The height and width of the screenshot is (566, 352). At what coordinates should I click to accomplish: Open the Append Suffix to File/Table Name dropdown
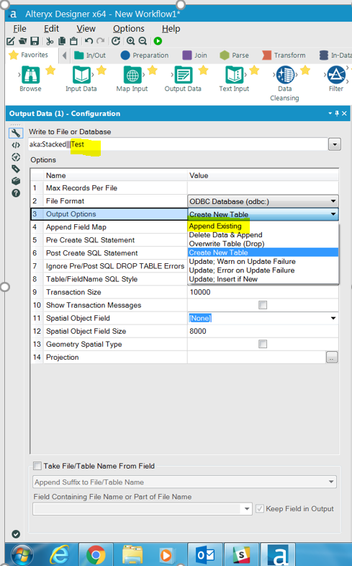330,482
